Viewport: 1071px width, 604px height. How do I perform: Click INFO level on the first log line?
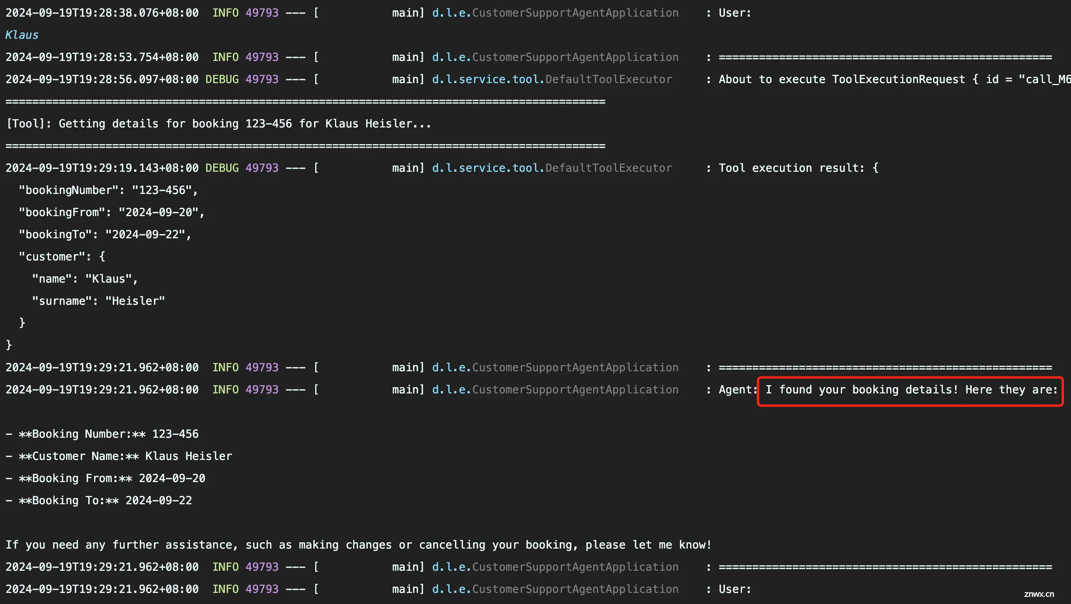(x=225, y=13)
